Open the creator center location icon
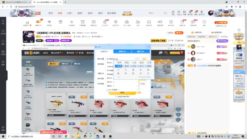247x139 pixels. [x=202, y=13]
